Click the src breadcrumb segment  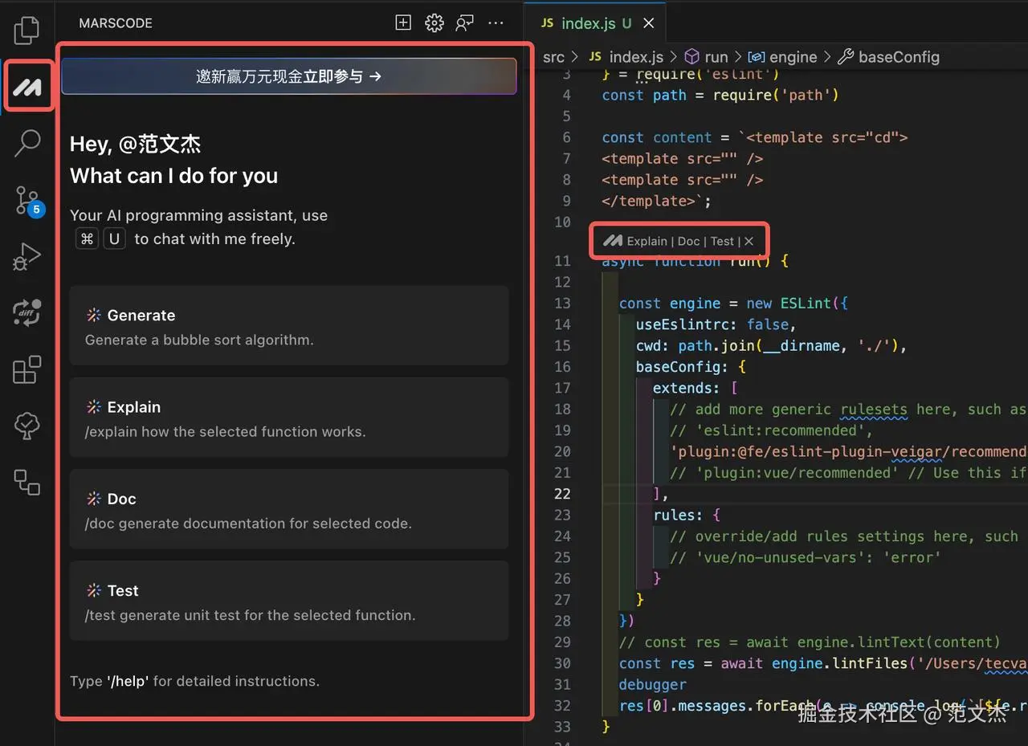coord(553,57)
